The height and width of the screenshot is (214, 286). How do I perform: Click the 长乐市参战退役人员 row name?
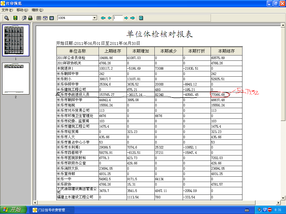(73, 95)
